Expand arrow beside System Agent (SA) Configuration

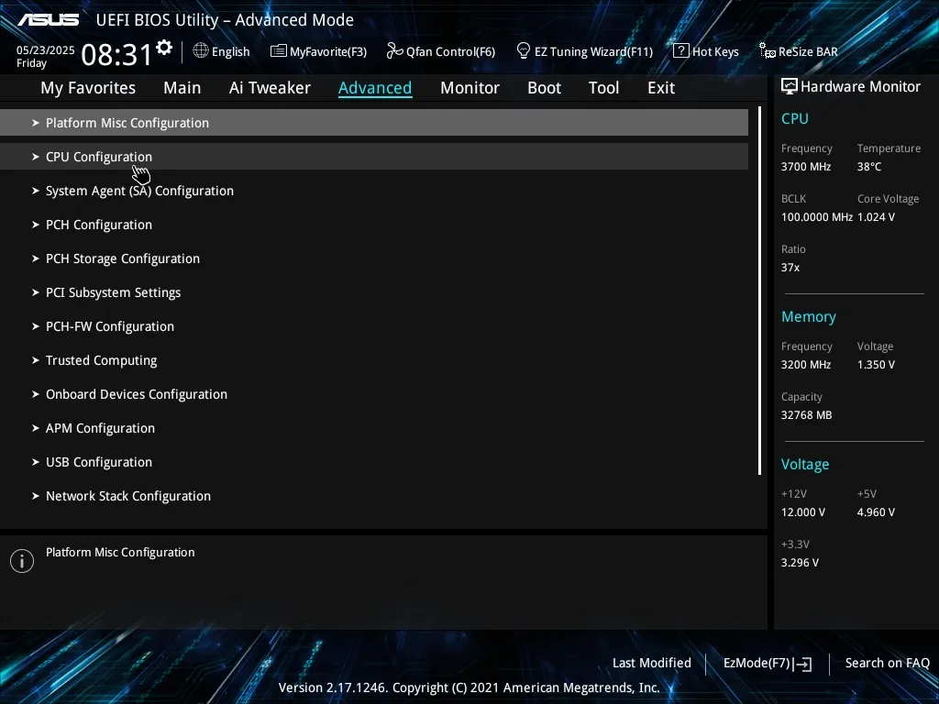pyautogui.click(x=36, y=191)
